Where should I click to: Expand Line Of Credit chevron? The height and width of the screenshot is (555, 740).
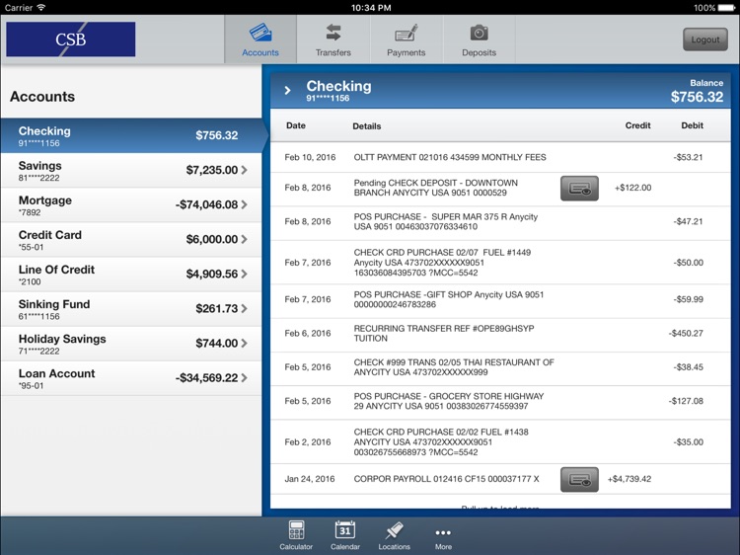(x=244, y=274)
